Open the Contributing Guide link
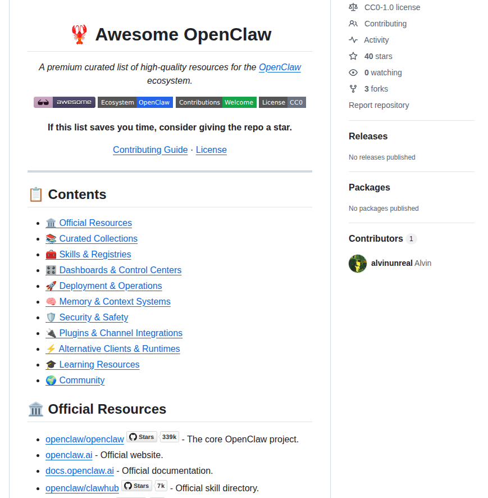 (x=150, y=150)
